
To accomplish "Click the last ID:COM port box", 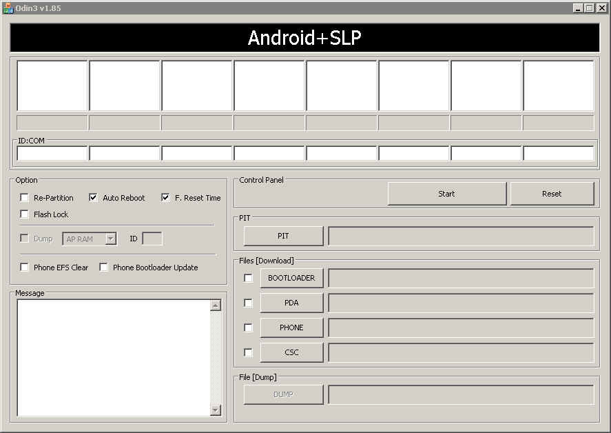I will 559,153.
